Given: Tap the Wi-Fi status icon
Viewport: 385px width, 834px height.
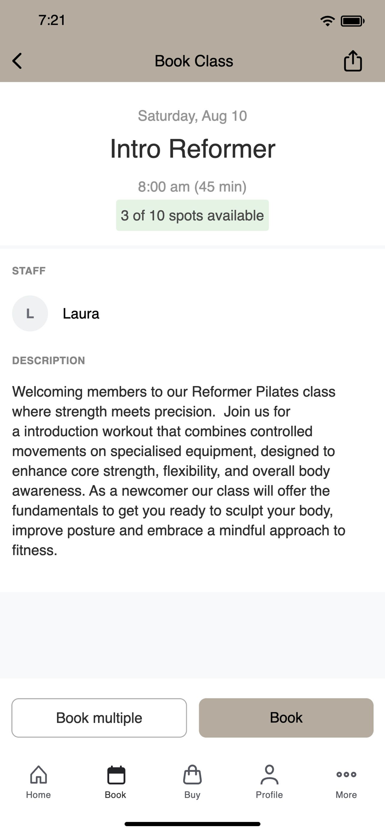Looking at the screenshot, I should click(327, 21).
